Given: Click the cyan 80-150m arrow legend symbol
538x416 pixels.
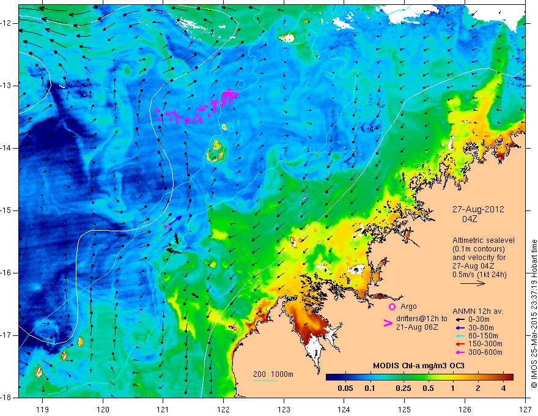Looking at the screenshot, I should tap(460, 336).
